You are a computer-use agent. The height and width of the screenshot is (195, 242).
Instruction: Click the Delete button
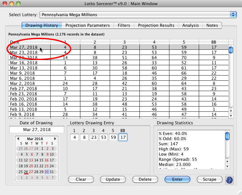click(145, 180)
